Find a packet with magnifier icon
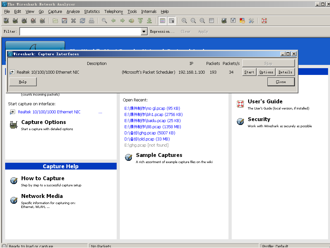 104,21
